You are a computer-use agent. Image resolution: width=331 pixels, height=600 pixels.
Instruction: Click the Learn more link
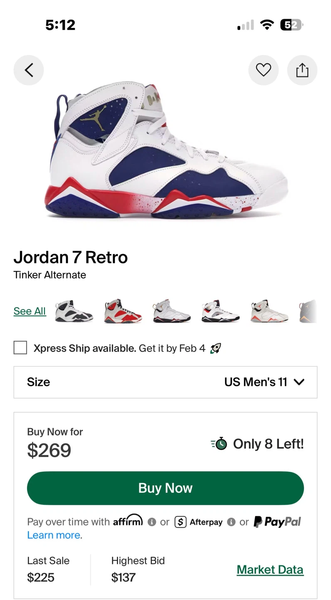(54, 535)
